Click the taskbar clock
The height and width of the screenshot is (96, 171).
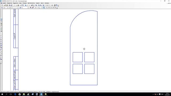click(x=167, y=94)
